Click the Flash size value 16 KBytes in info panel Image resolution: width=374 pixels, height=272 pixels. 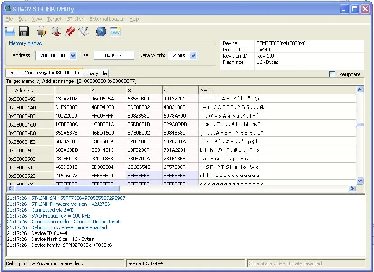[267, 62]
